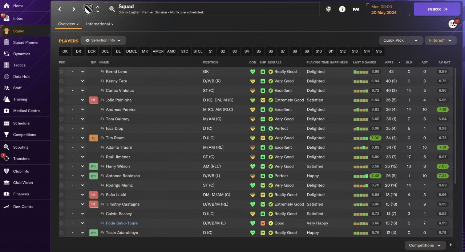Open the Filtered dropdown
The image size is (465, 252).
(440, 40)
